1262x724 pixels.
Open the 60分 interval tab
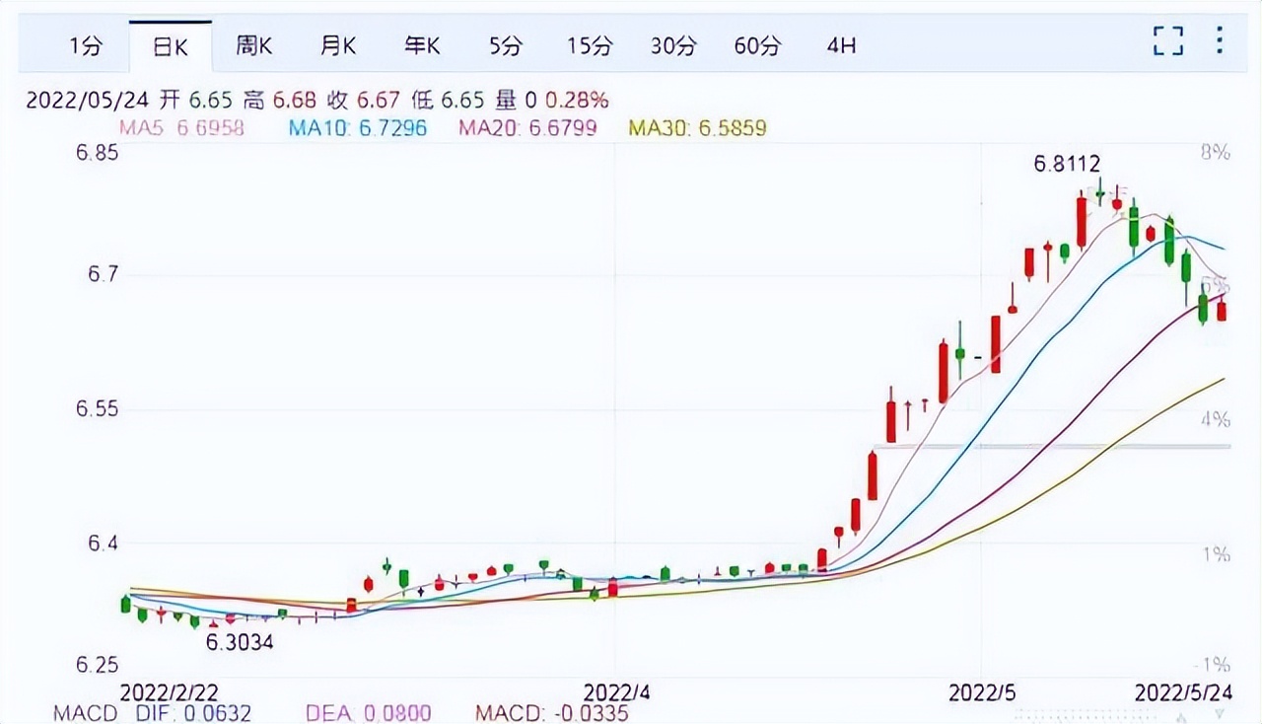coord(757,45)
